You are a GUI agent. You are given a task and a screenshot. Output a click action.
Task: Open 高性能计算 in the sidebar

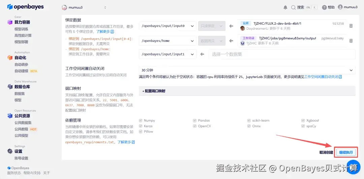click(23, 35)
